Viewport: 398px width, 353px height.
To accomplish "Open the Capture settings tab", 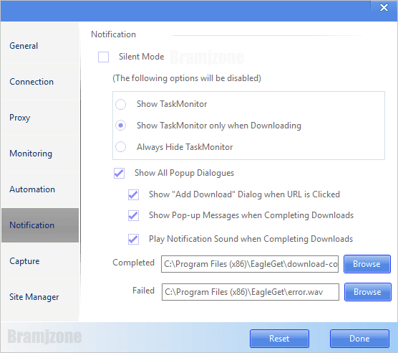I will pyautogui.click(x=40, y=261).
